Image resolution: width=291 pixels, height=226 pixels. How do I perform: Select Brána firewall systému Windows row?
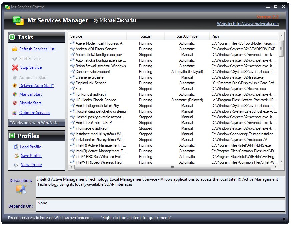pyautogui.click(x=174, y=66)
